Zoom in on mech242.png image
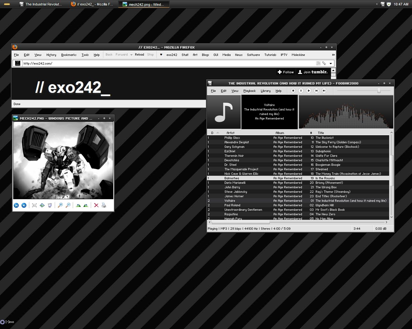This screenshot has height=329, width=412. click(60, 205)
